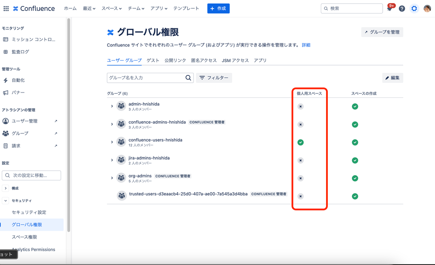The image size is (435, 265).
Task: Click the group avatar for confluence-users-hnishida
Action: (121, 142)
